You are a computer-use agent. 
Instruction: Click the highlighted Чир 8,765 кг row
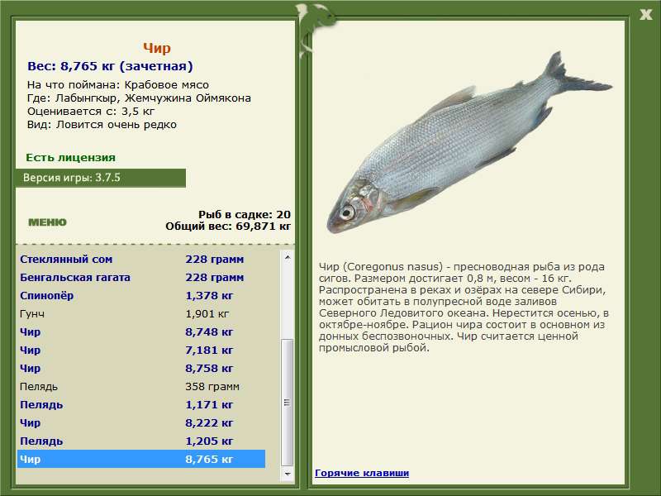tap(140, 460)
